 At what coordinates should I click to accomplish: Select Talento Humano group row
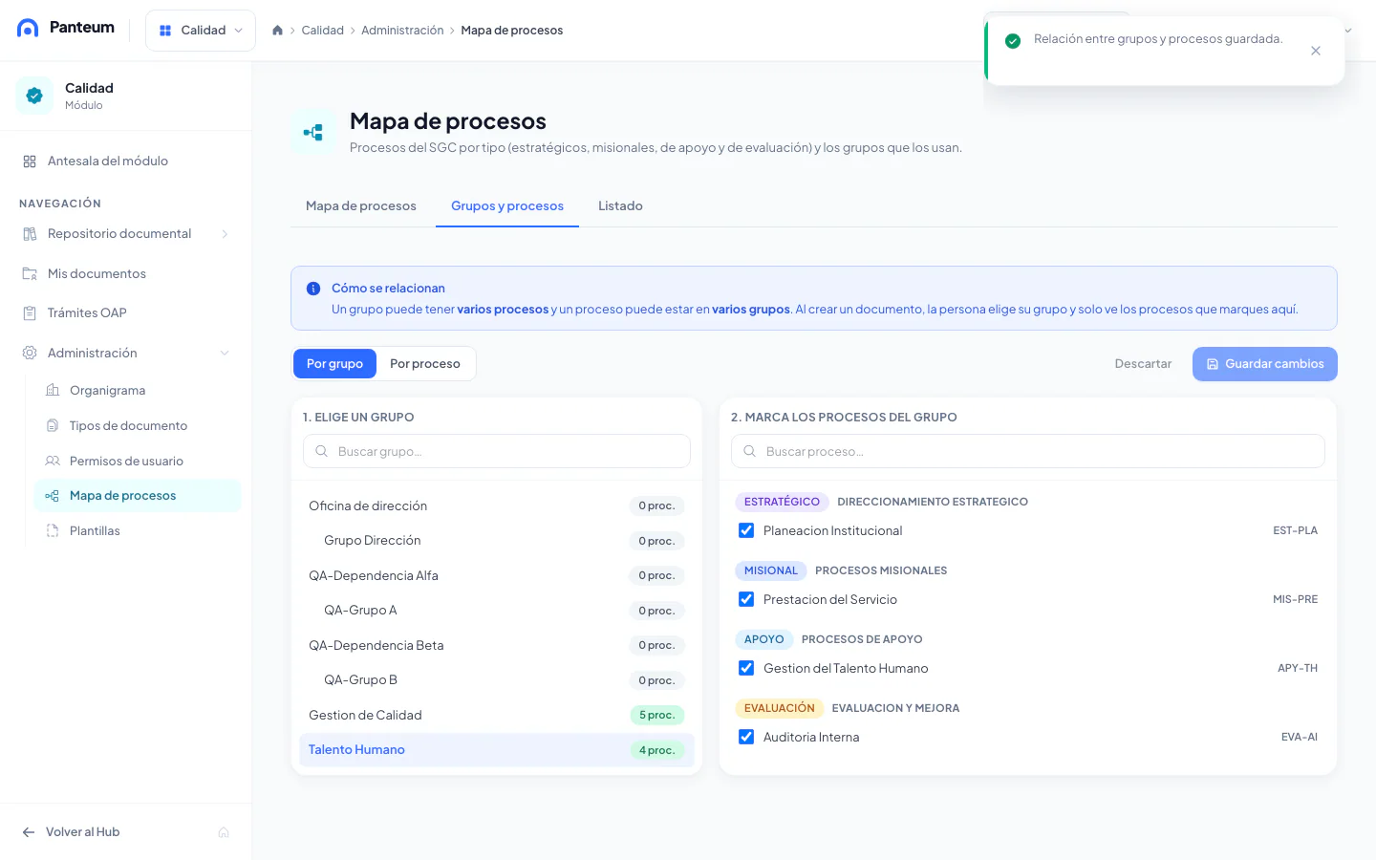pos(496,750)
